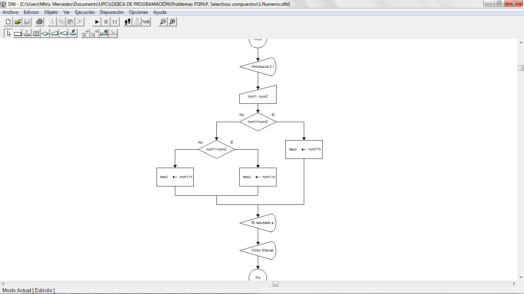Screen dimensions: 524x294
Task: Zoom in with the plus magnifier
Action: (172, 22)
